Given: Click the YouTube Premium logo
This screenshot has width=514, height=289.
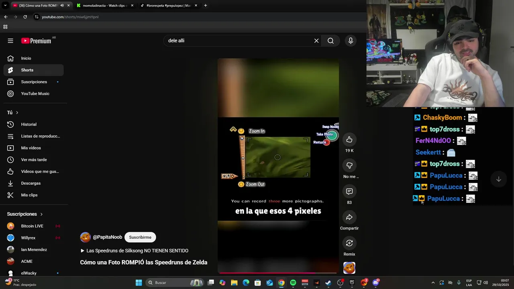Looking at the screenshot, I should (x=37, y=41).
